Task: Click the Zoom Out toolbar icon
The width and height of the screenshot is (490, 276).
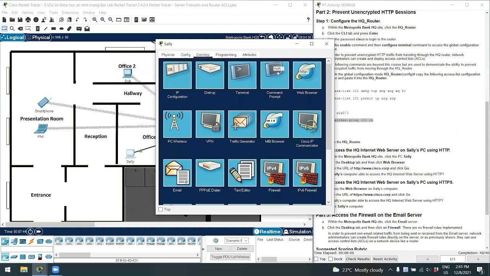Action: 111,20
